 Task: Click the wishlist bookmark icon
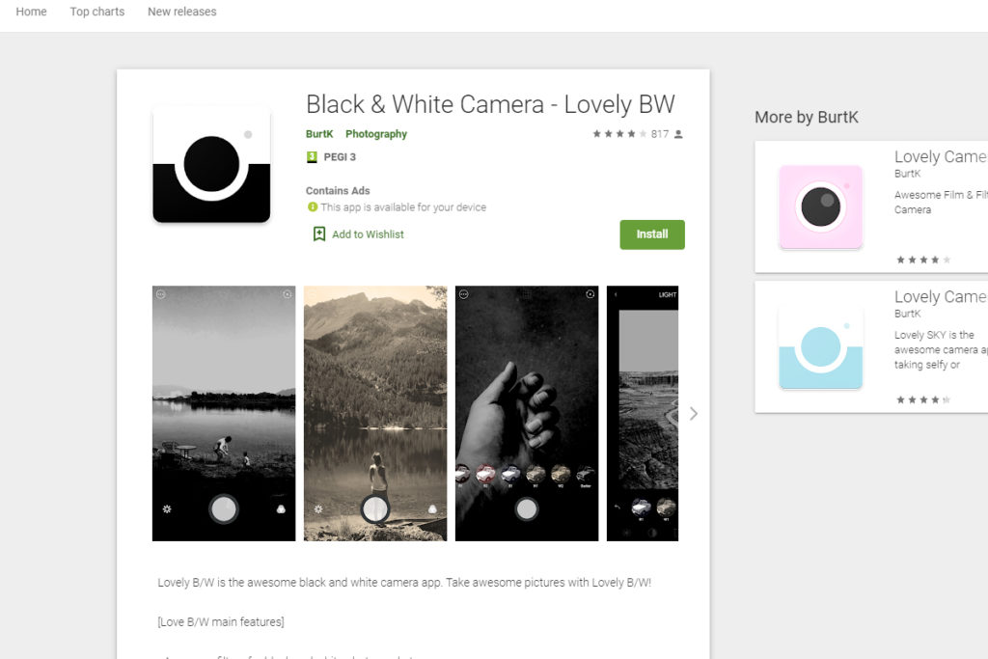[x=319, y=234]
